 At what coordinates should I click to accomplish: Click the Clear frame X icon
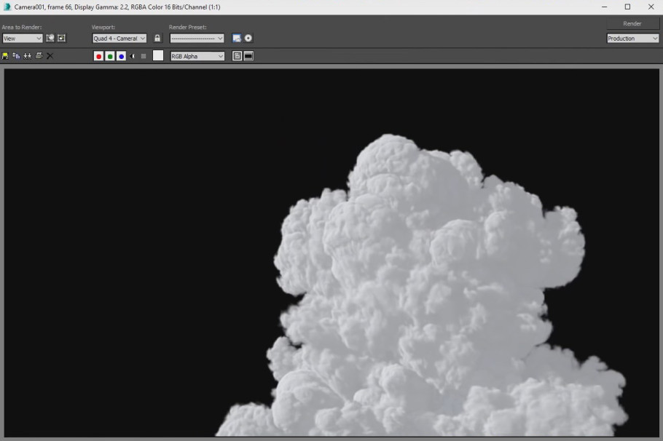click(50, 56)
